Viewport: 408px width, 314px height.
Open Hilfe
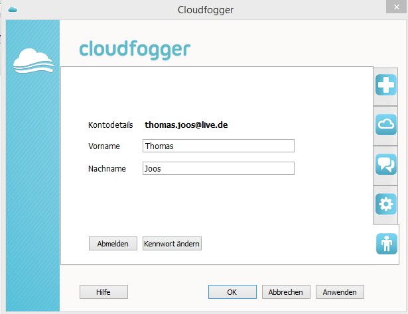coord(103,292)
